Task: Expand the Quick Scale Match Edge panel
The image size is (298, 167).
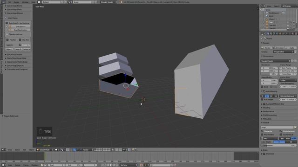Action: click(17, 62)
